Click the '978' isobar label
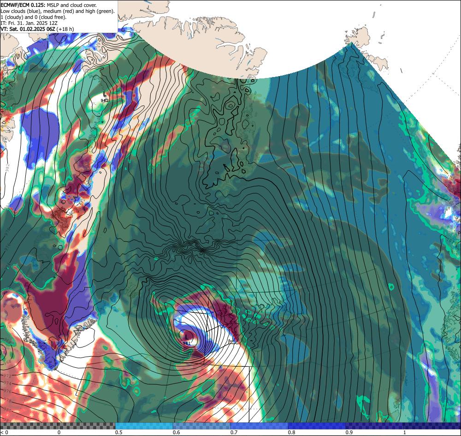 8,400
